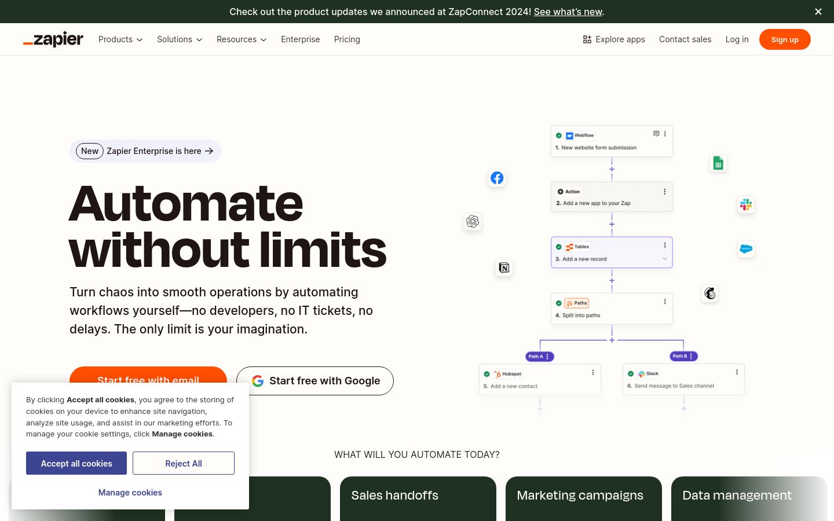Image resolution: width=834 pixels, height=521 pixels.
Task: Open the three-dot menu on Tables step
Action: tap(665, 245)
